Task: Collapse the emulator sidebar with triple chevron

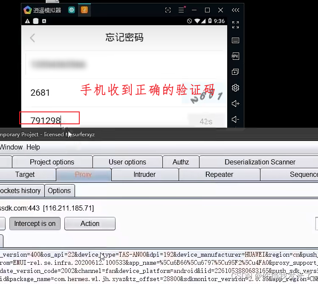Action: point(235,10)
